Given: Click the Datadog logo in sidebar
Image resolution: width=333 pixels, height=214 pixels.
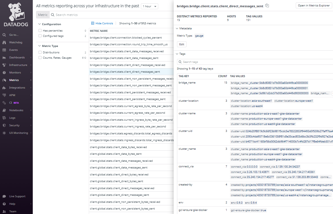Looking at the screenshot, I should pyautogui.click(x=16, y=15).
